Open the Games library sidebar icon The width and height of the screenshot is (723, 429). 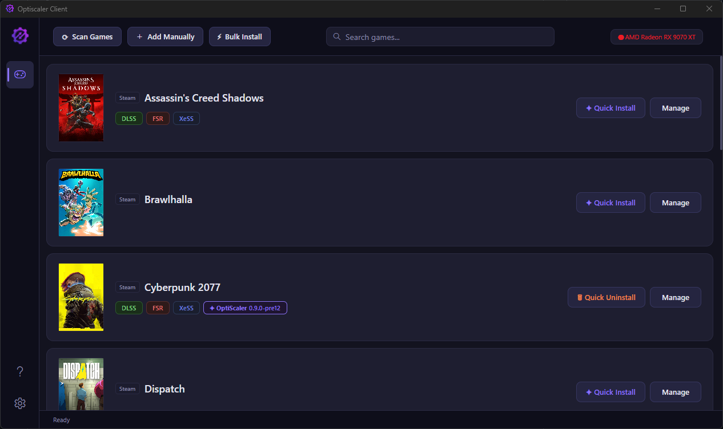(x=20, y=75)
